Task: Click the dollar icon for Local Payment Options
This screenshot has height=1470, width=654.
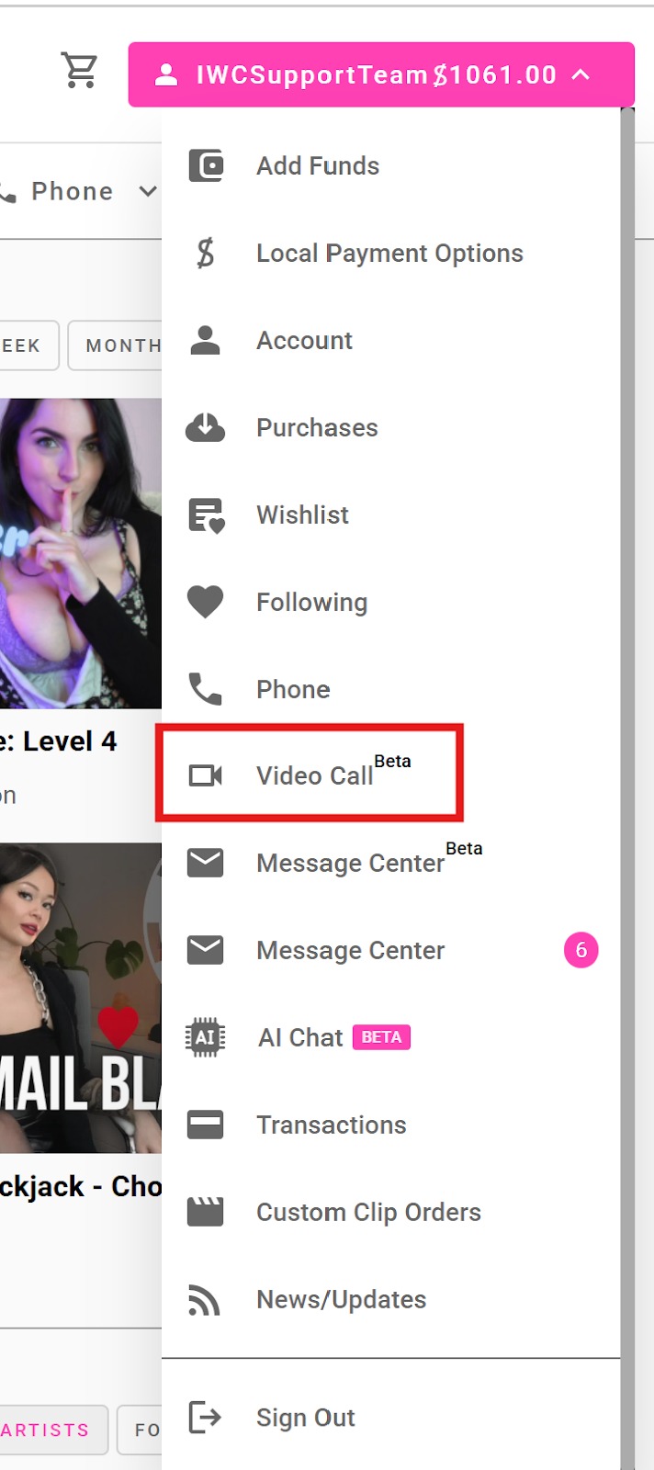Action: [x=206, y=253]
